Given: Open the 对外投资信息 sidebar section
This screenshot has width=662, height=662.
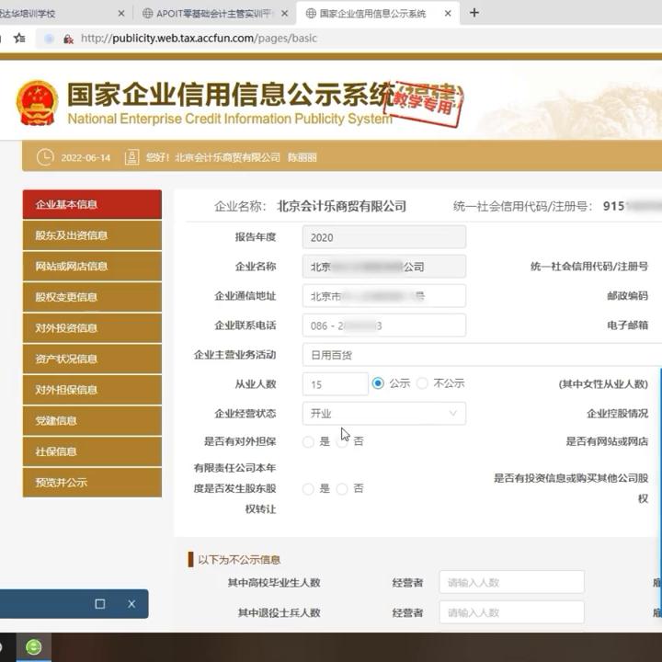Looking at the screenshot, I should pyautogui.click(x=92, y=328).
